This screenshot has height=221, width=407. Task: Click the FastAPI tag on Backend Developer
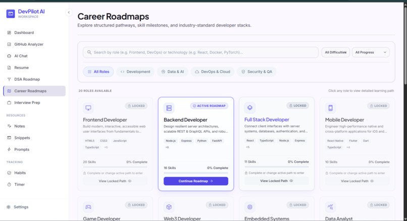pos(217,141)
